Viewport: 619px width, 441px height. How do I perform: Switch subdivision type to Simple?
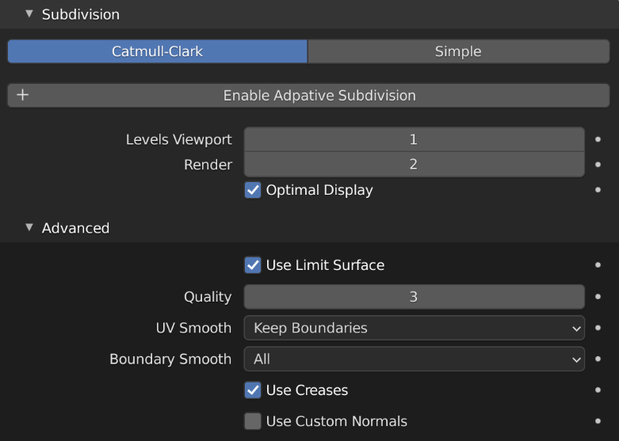(458, 51)
